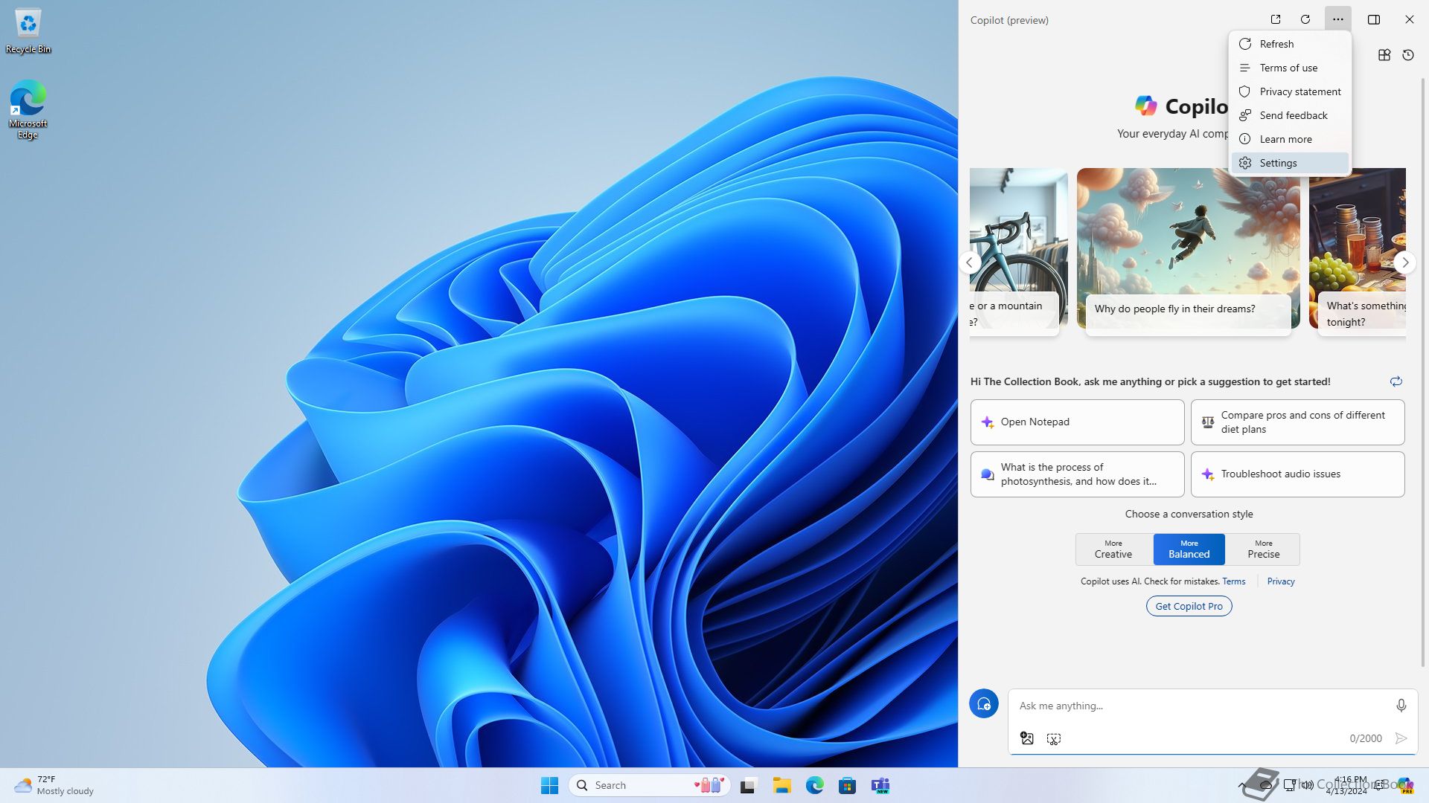1429x803 pixels.
Task: Click the volume speaker tray icon
Action: point(1308,785)
